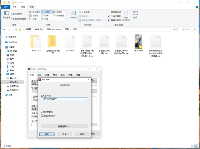Enable Encrypt file names (加密文件名)
The width and height of the screenshot is (200, 149).
pos(42,116)
